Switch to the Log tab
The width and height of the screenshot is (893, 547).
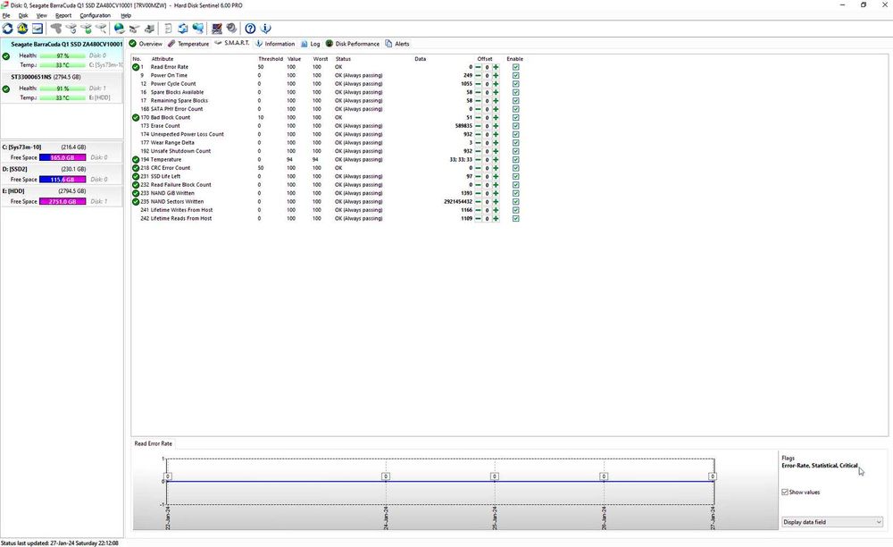tap(311, 44)
